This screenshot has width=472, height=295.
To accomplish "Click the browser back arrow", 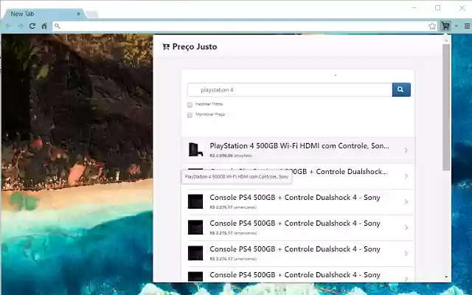I will tap(8, 27).
